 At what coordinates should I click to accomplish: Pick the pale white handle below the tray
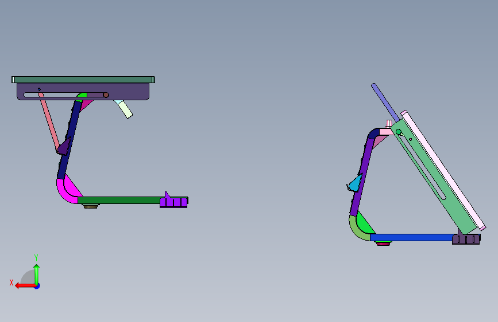(125, 109)
